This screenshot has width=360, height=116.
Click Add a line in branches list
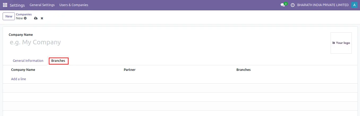(x=19, y=79)
